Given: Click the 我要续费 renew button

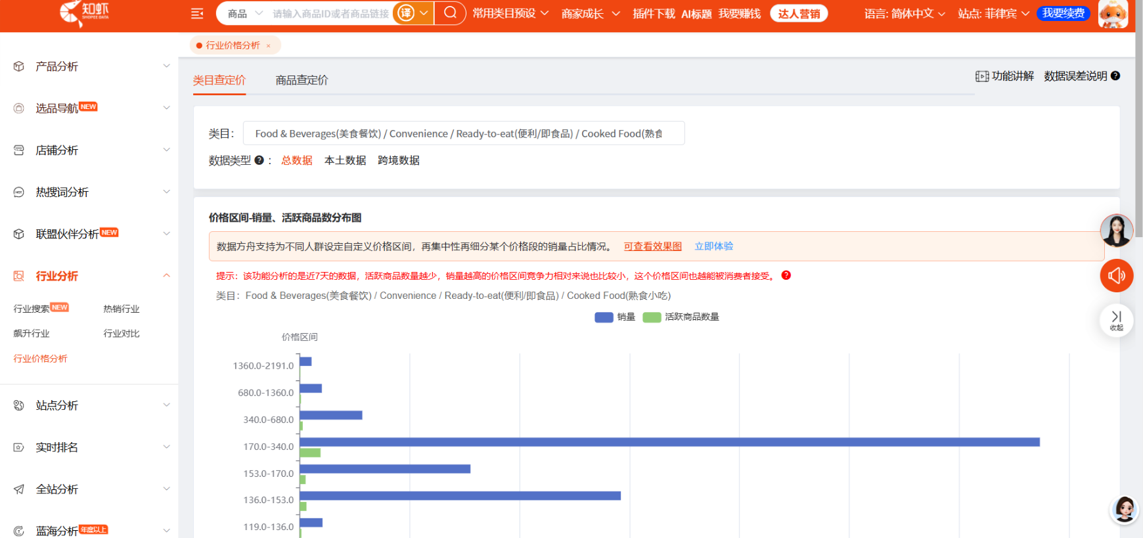Looking at the screenshot, I should [1063, 14].
